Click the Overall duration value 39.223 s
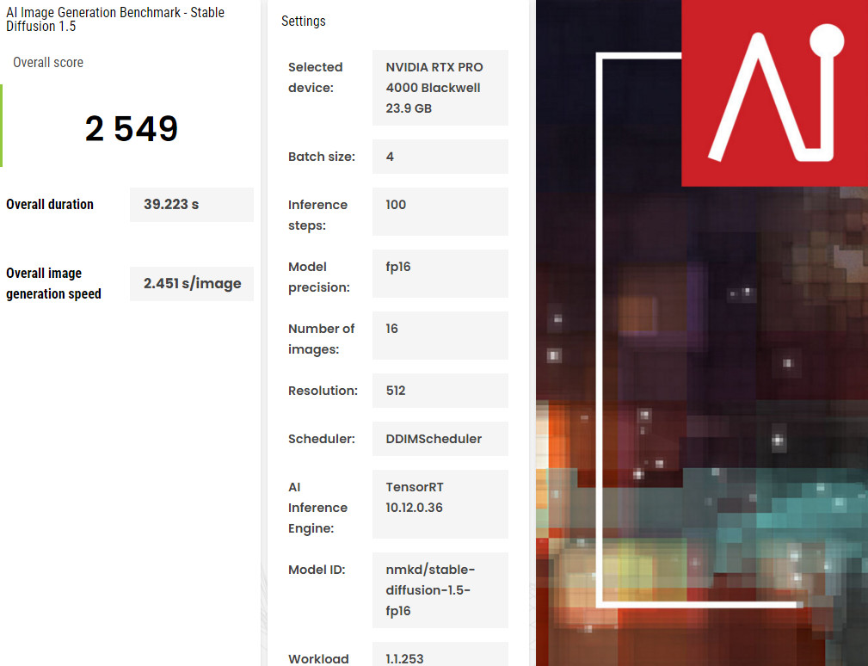Screen dimensions: 868x666 tap(191, 205)
